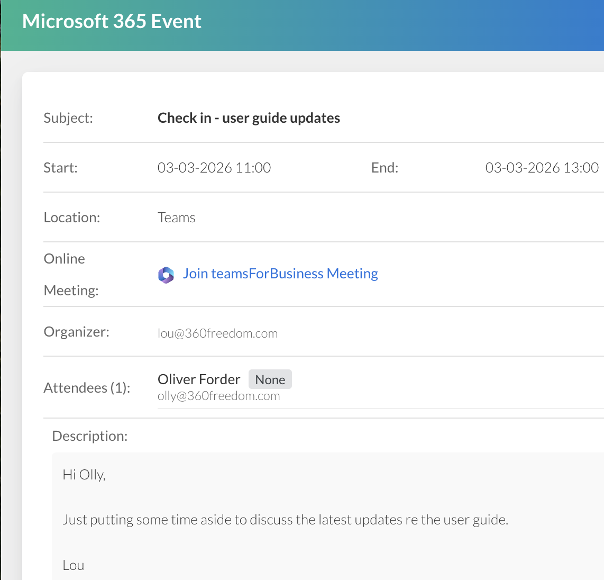Click the None response status badge
The image size is (604, 580).
coord(270,379)
